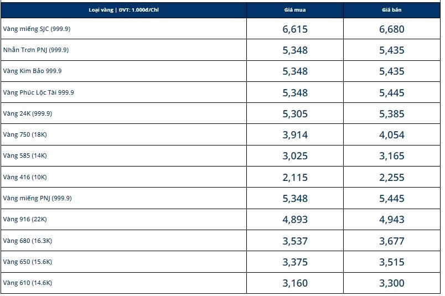Select the Vàng 610 (14.6K) row label
Image resolution: width=445 pixels, height=296 pixels.
pos(27,283)
